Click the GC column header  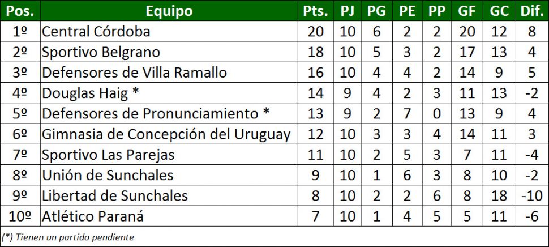pos(499,11)
